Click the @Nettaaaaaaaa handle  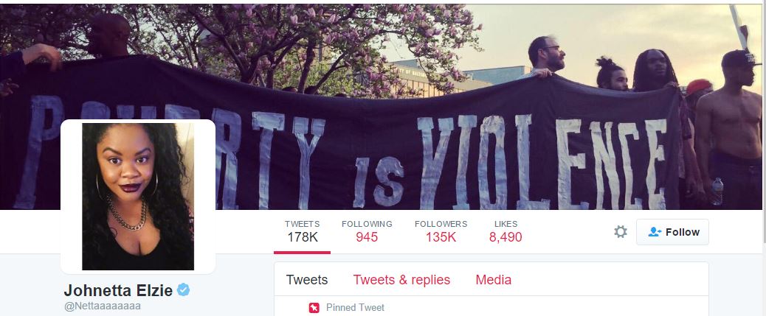coord(102,306)
